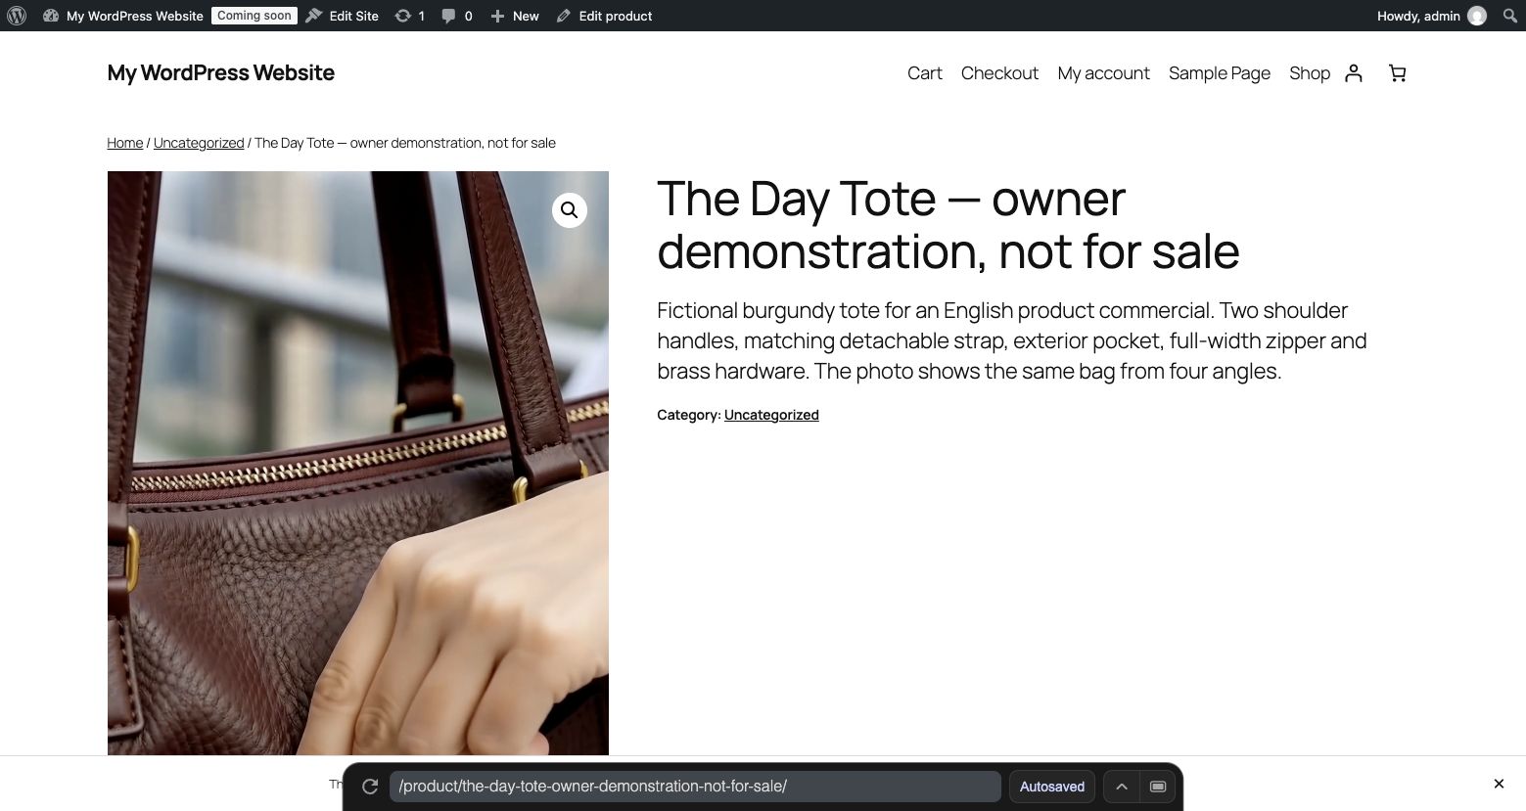The width and height of the screenshot is (1526, 811).
Task: Click the keyboard-style icon in the bottom bar
Action: pos(1158,787)
